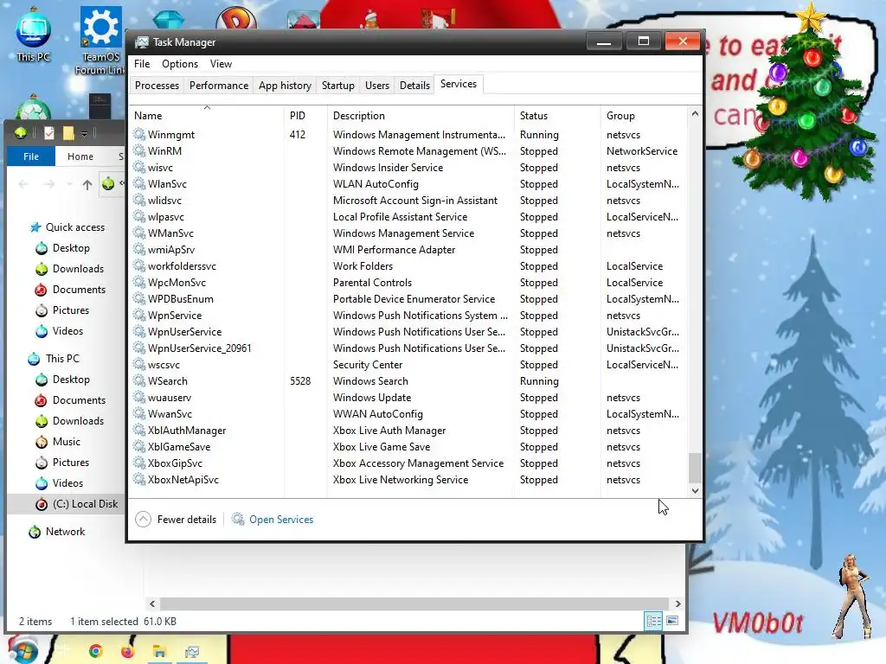Screen dimensions: 886x664
Task: Switch to the Performance tab
Action: (x=219, y=86)
